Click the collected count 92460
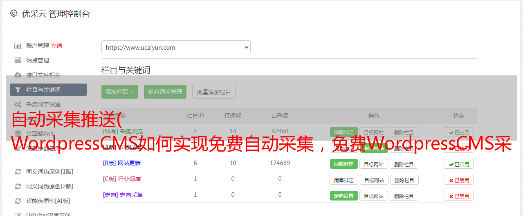This screenshot has height=216, width=523. click(x=280, y=131)
